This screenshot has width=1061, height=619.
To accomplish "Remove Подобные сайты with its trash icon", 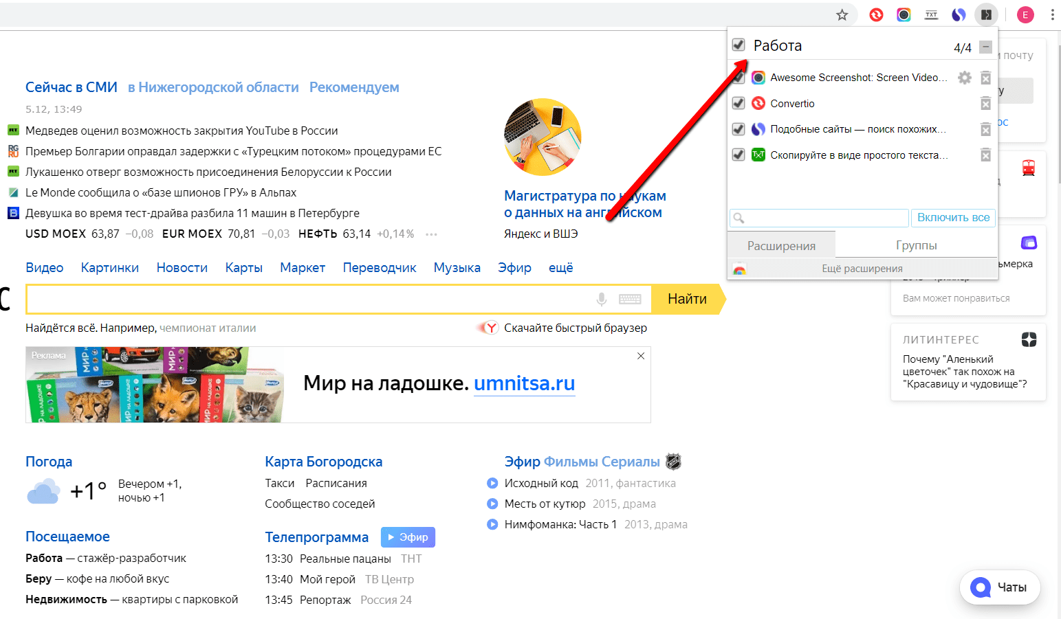I will tap(985, 129).
